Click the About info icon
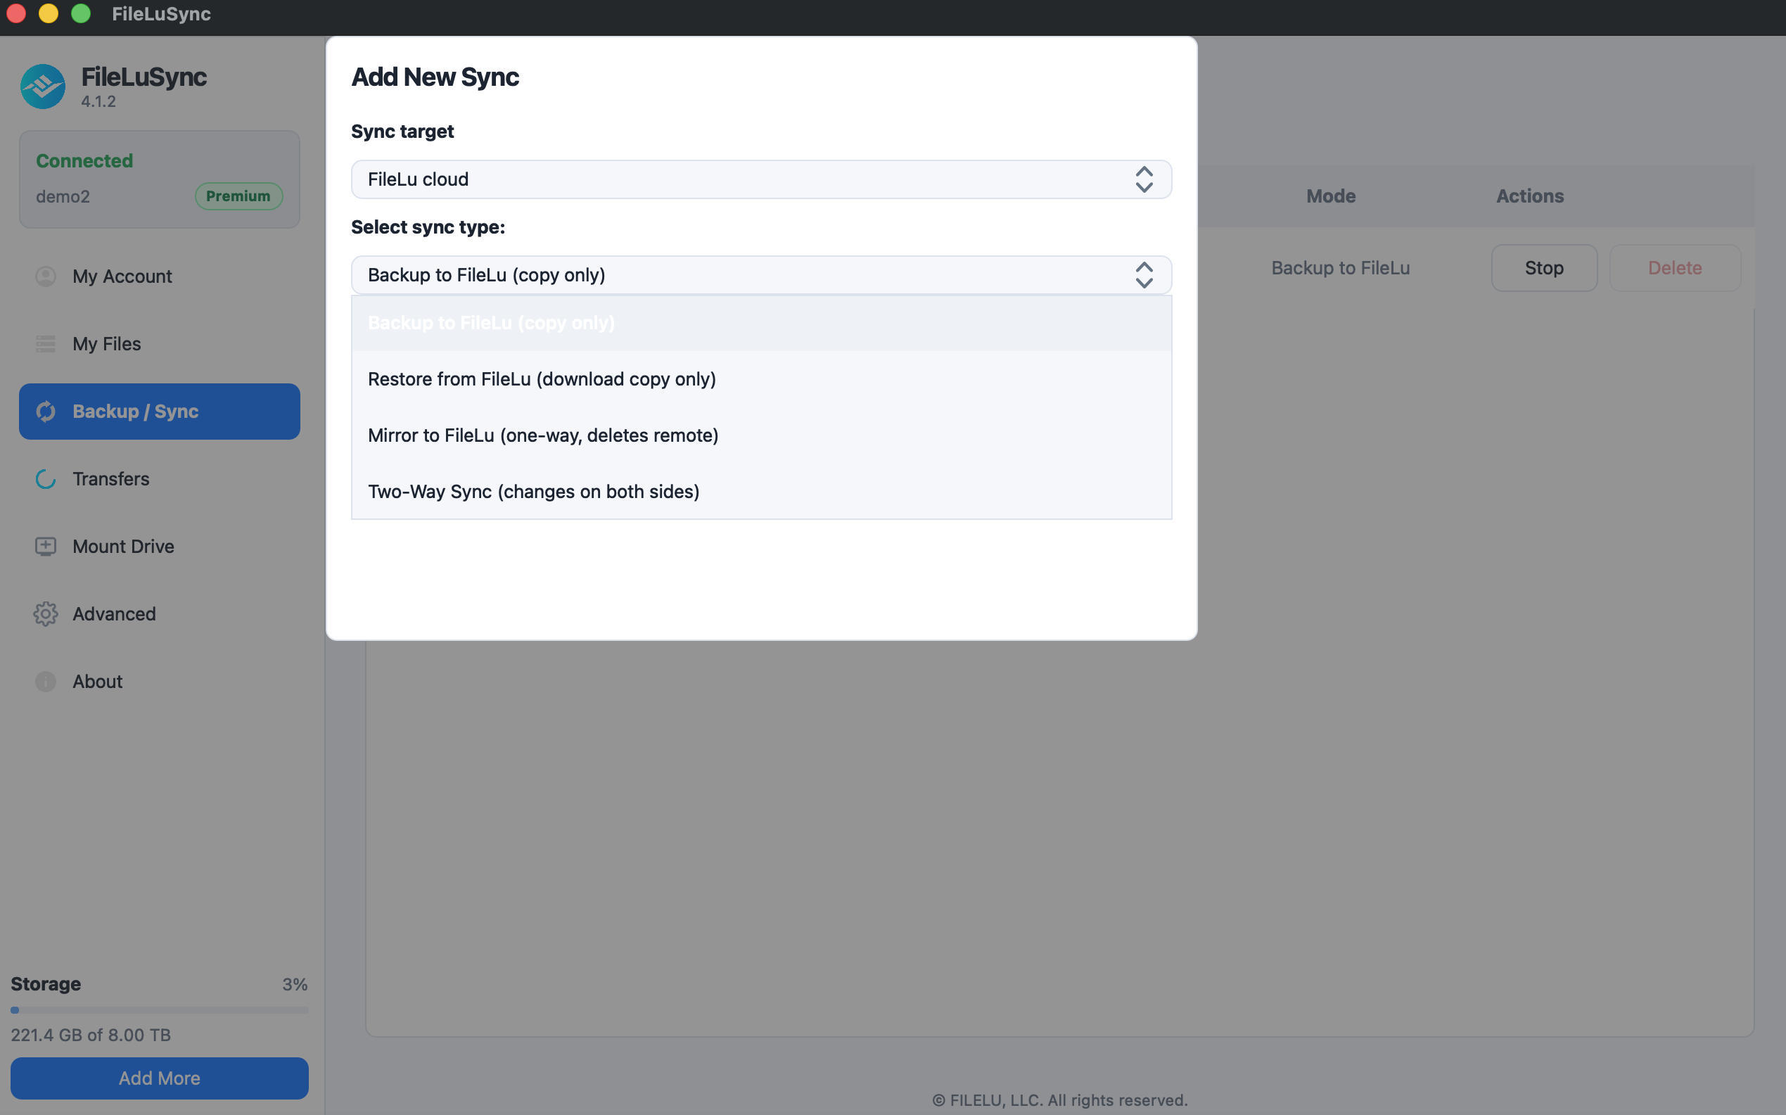 click(46, 682)
